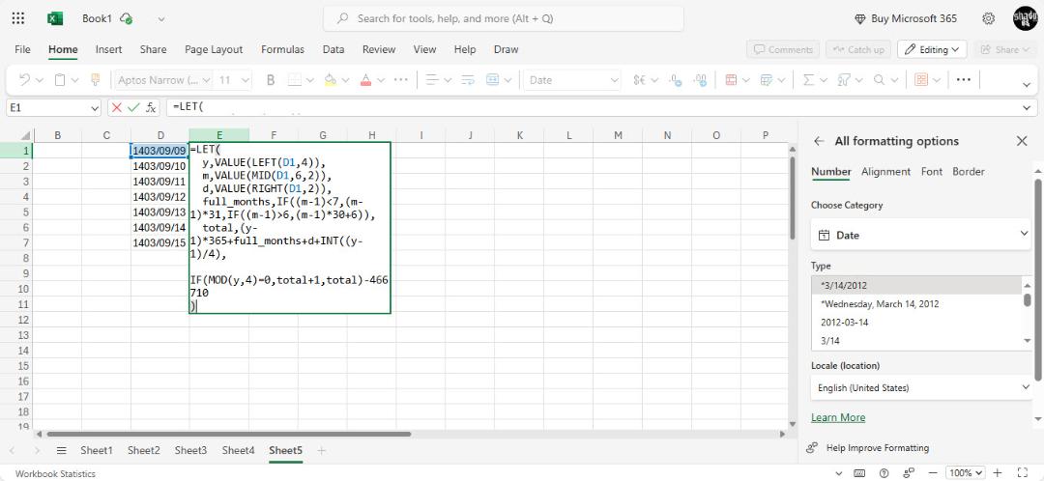Click the status bar keyboard icon
This screenshot has height=481, width=1044.
[859, 473]
